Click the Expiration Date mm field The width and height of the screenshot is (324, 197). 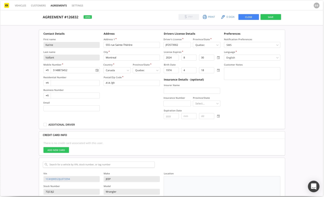(189, 116)
